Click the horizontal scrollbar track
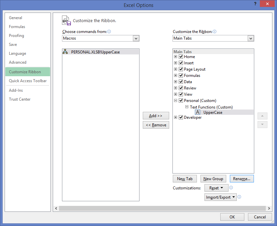The image size is (277, 226). [x=162, y=208]
